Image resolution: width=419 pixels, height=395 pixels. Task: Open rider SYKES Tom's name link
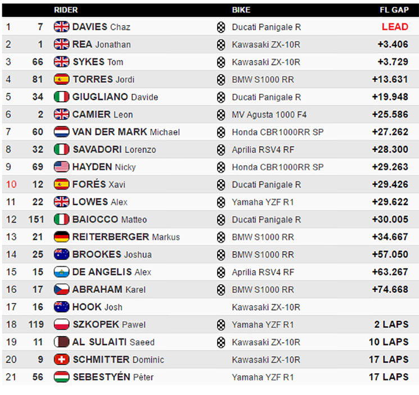click(98, 62)
